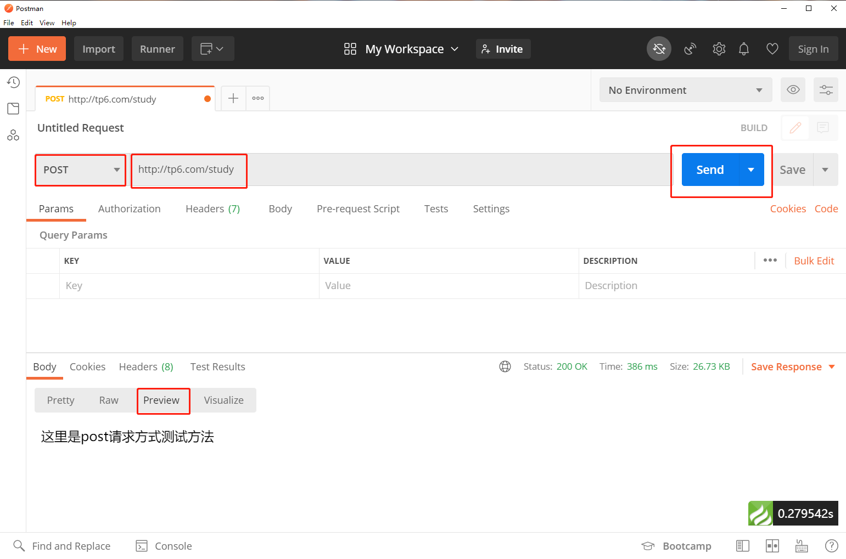Screen dimensions: 846x559
Task: Switch response view to Visualize
Action: pyautogui.click(x=224, y=400)
